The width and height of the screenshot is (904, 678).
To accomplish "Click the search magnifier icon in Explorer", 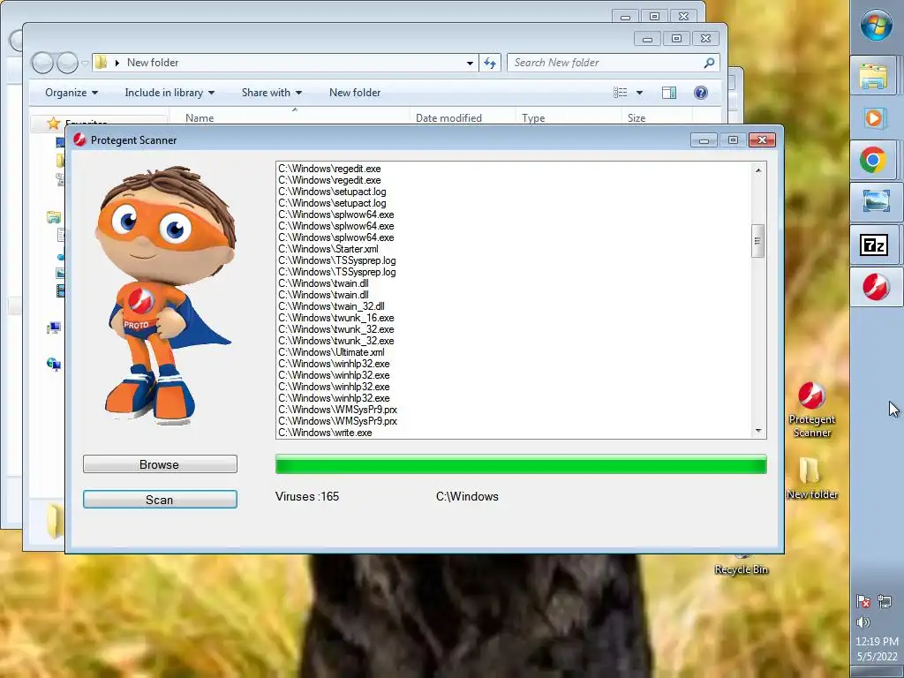I will (x=709, y=63).
